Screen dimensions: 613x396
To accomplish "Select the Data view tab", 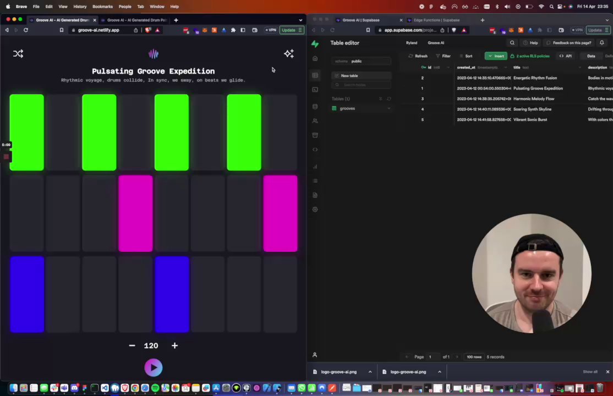I will (591, 56).
